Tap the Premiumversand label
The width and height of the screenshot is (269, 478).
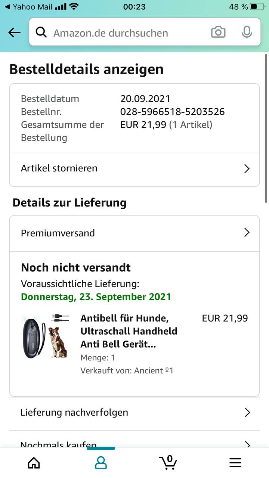pyautogui.click(x=58, y=233)
